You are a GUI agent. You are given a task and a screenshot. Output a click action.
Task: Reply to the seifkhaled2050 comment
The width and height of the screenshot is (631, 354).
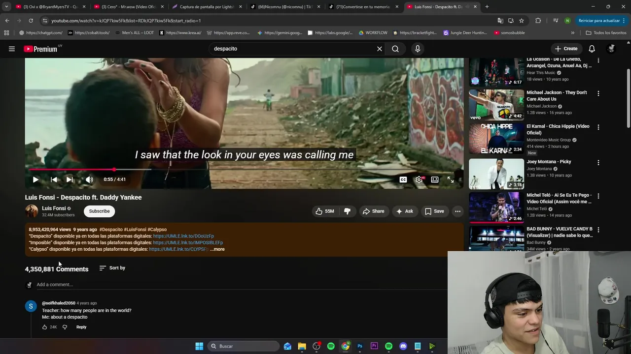tap(81, 327)
